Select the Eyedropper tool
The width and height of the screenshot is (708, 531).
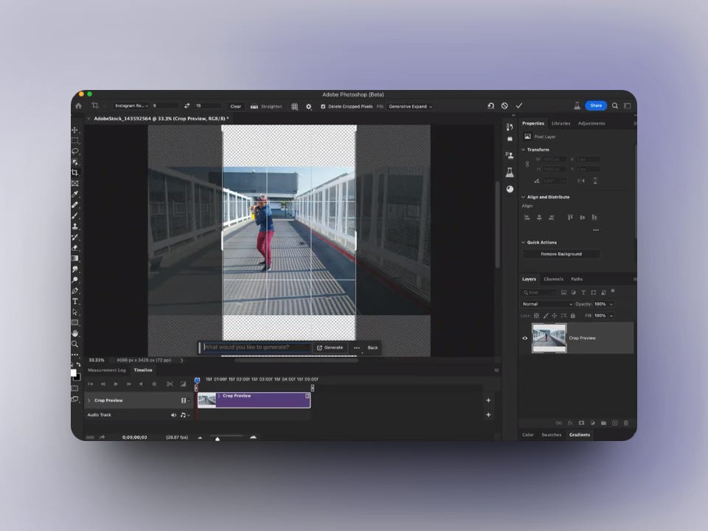click(75, 194)
